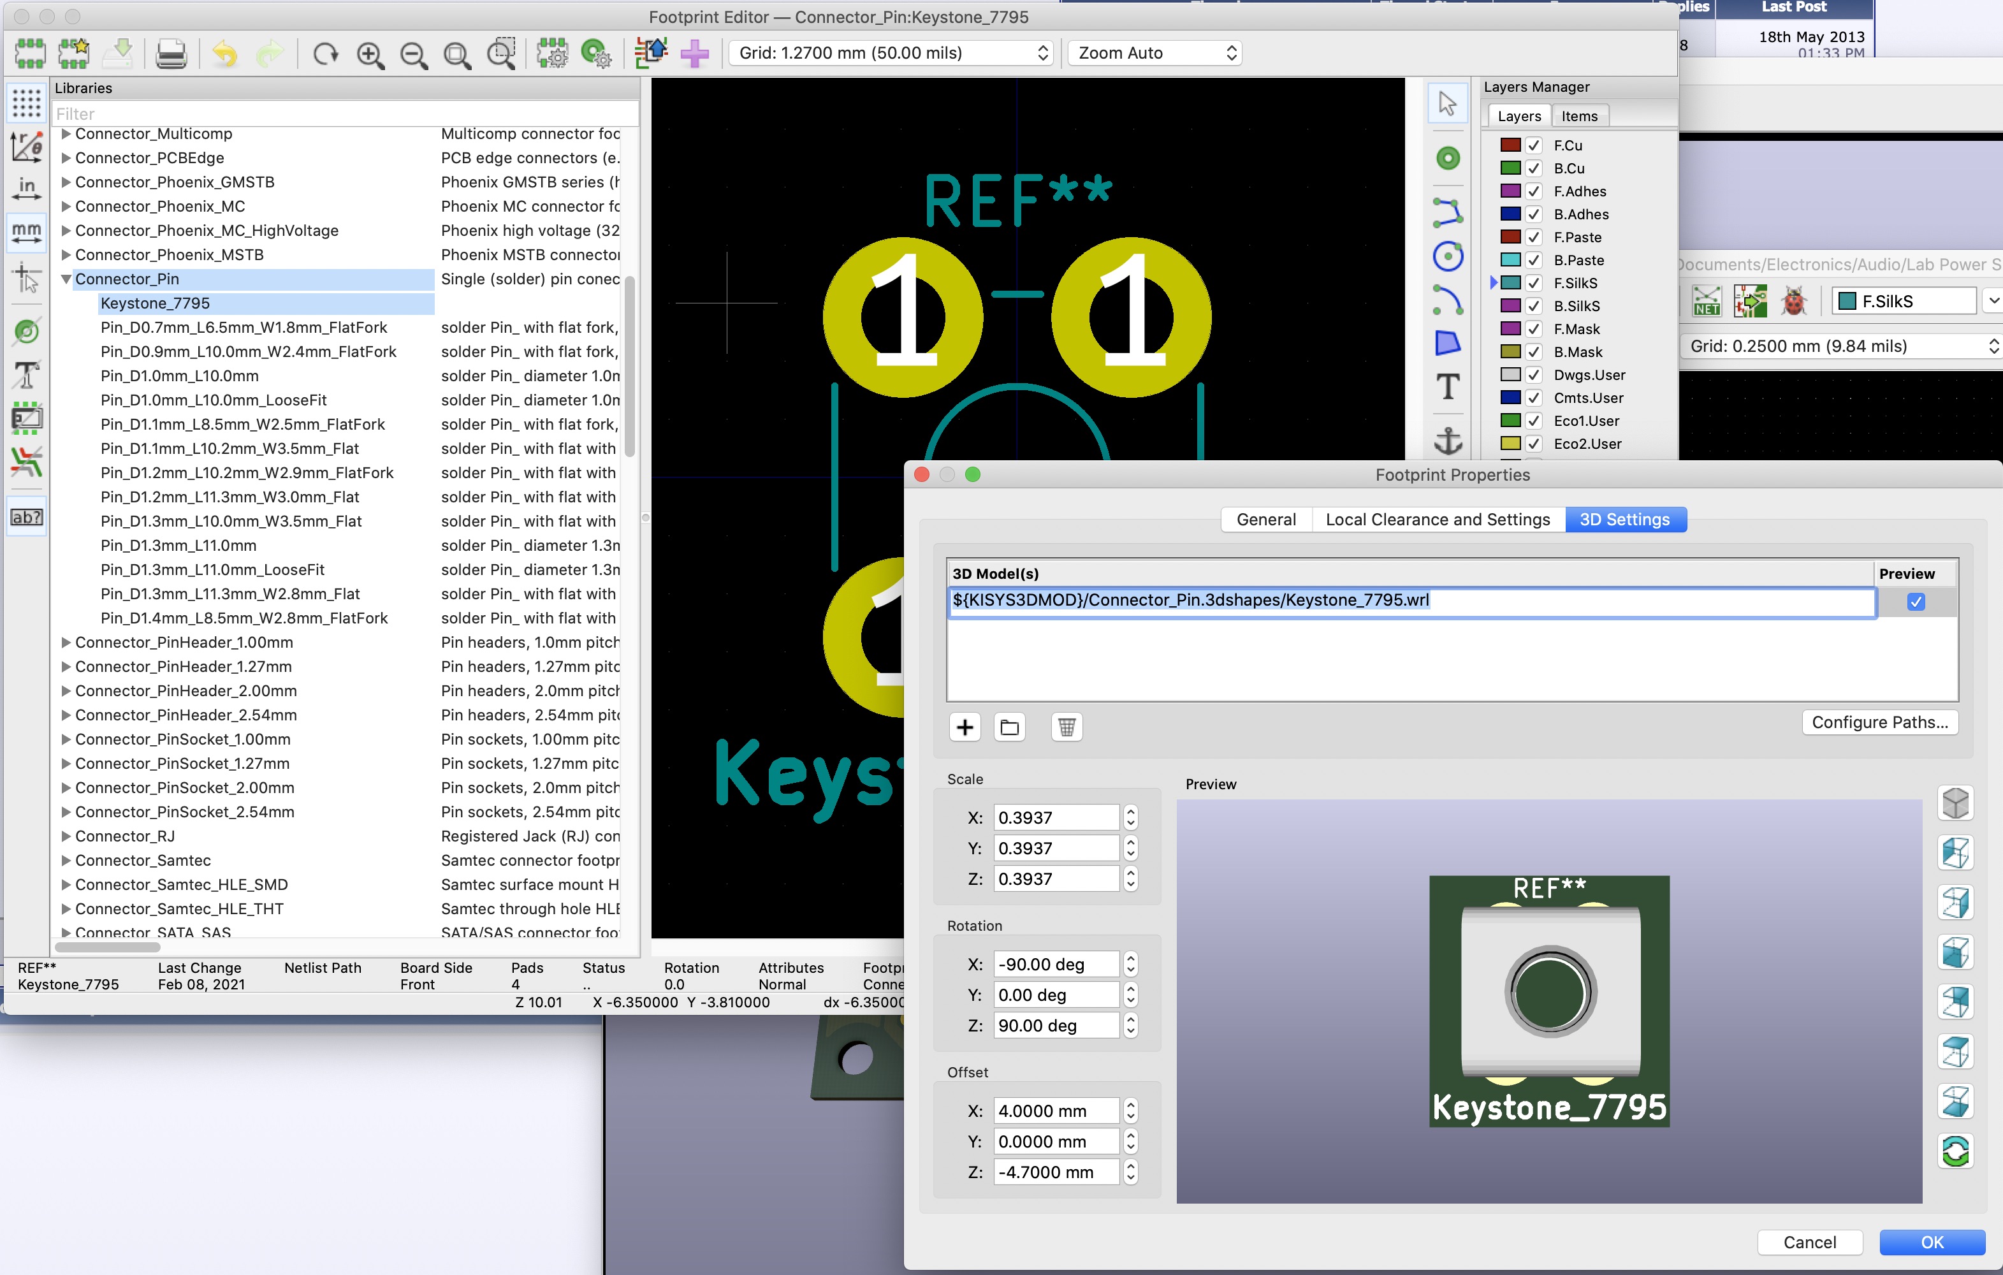Open footprint properties gear icon
Screen dimensions: 2003x1275
(551, 54)
